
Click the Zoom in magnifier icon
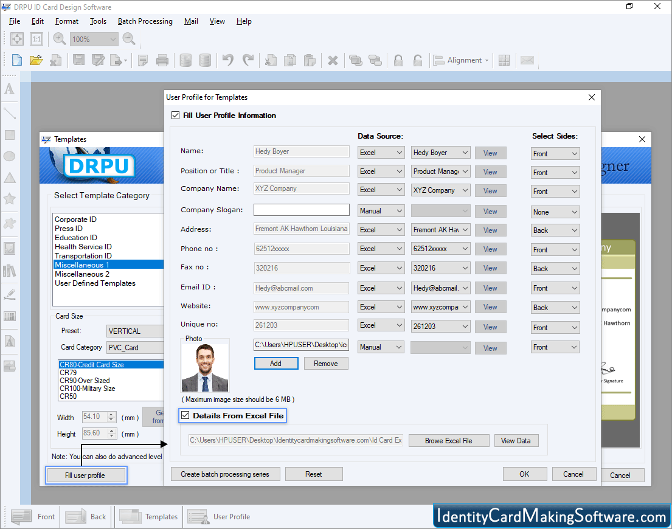(60, 39)
